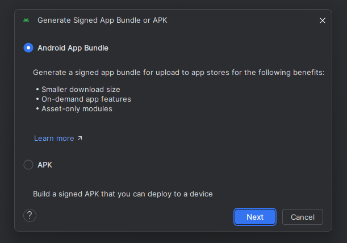Select the APK radio button

pyautogui.click(x=28, y=165)
